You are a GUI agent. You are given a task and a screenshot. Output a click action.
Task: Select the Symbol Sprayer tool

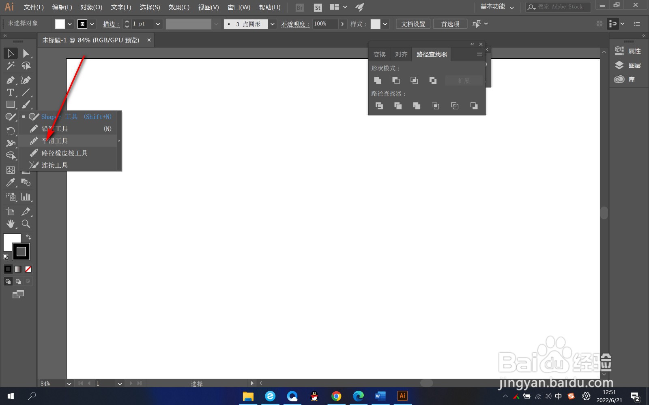(11, 197)
